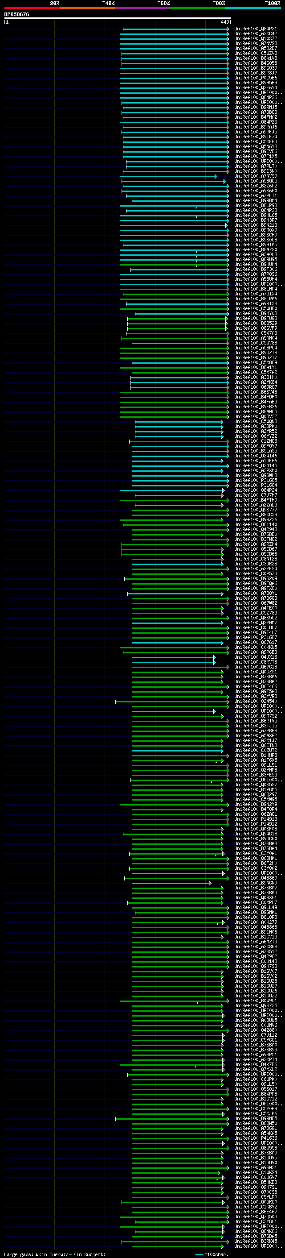Select the UniRef100_Q9FQY7 label
This screenshot has width=285, height=1258.
[x=256, y=446]
